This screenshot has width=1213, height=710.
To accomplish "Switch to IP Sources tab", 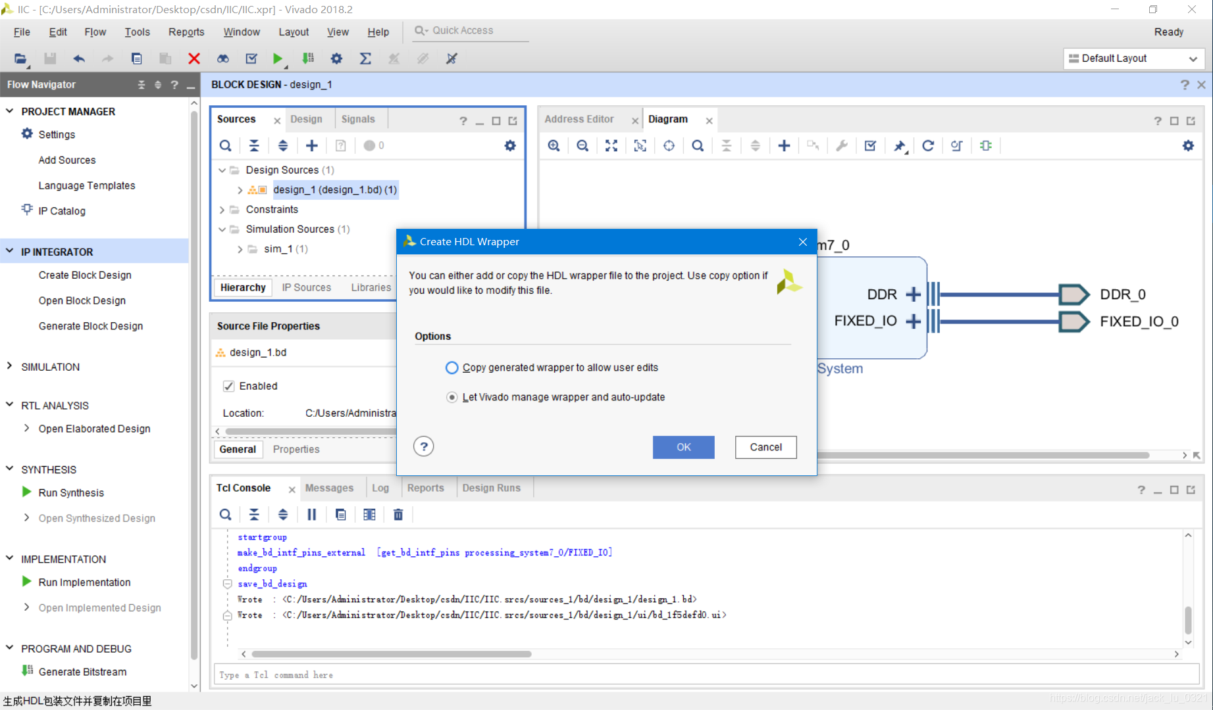I will point(306,287).
